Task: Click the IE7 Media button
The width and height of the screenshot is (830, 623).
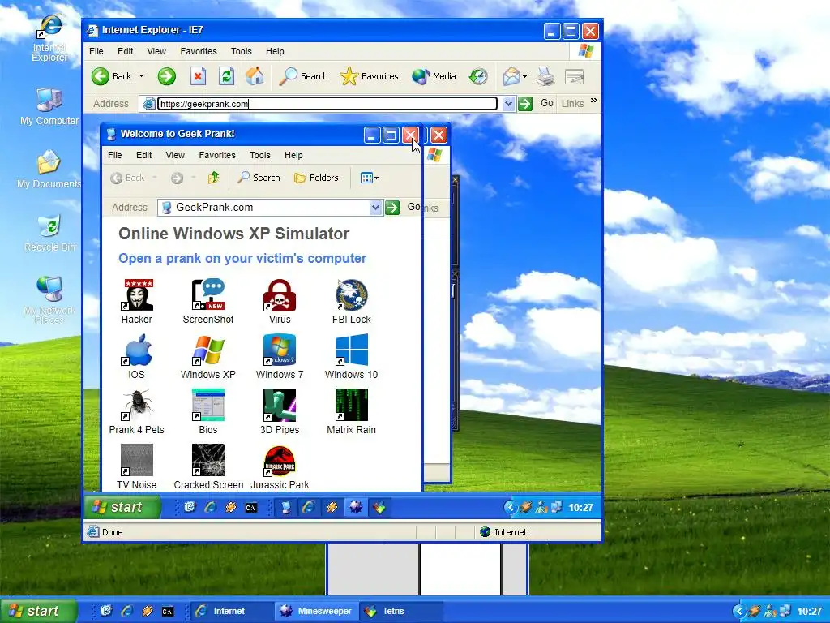Action: click(x=434, y=76)
